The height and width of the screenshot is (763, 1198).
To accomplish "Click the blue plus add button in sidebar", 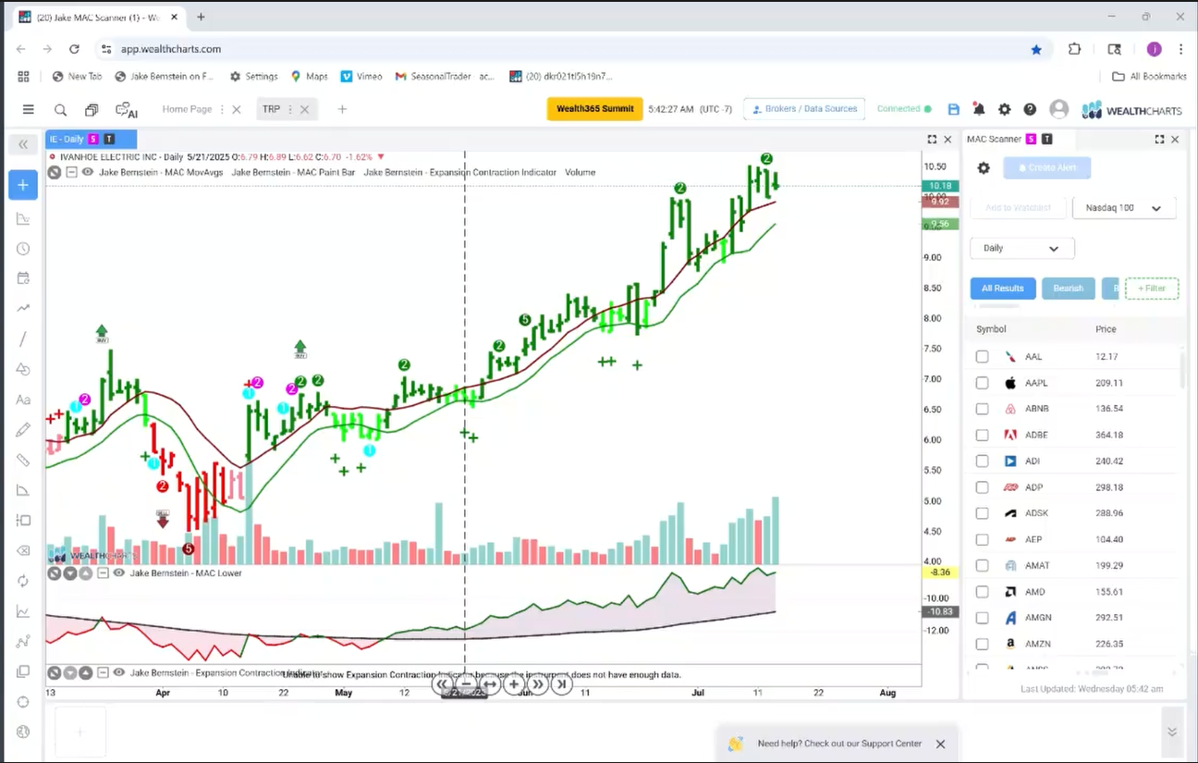I will [23, 185].
